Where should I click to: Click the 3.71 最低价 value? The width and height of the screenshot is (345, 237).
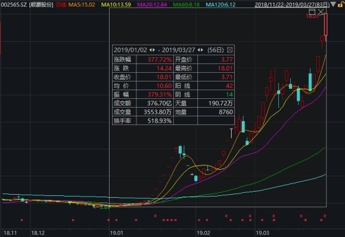227,77
